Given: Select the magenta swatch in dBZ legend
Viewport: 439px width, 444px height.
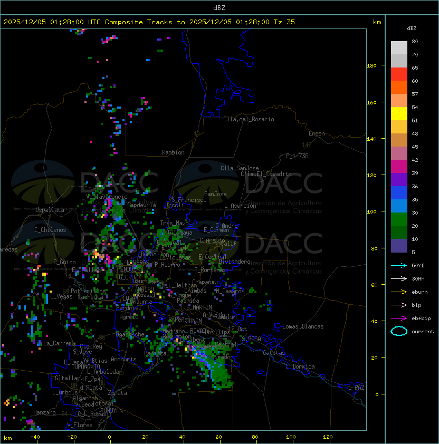Looking at the screenshot, I should pyautogui.click(x=399, y=167).
